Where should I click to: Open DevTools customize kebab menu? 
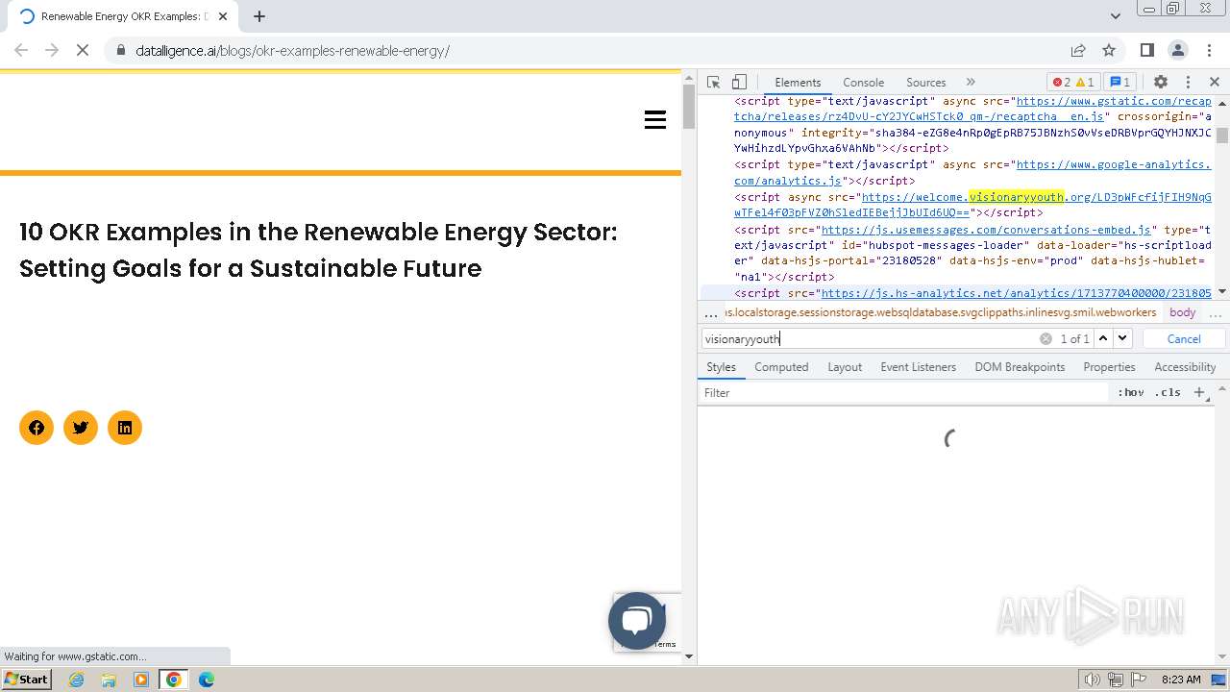tap(1188, 83)
